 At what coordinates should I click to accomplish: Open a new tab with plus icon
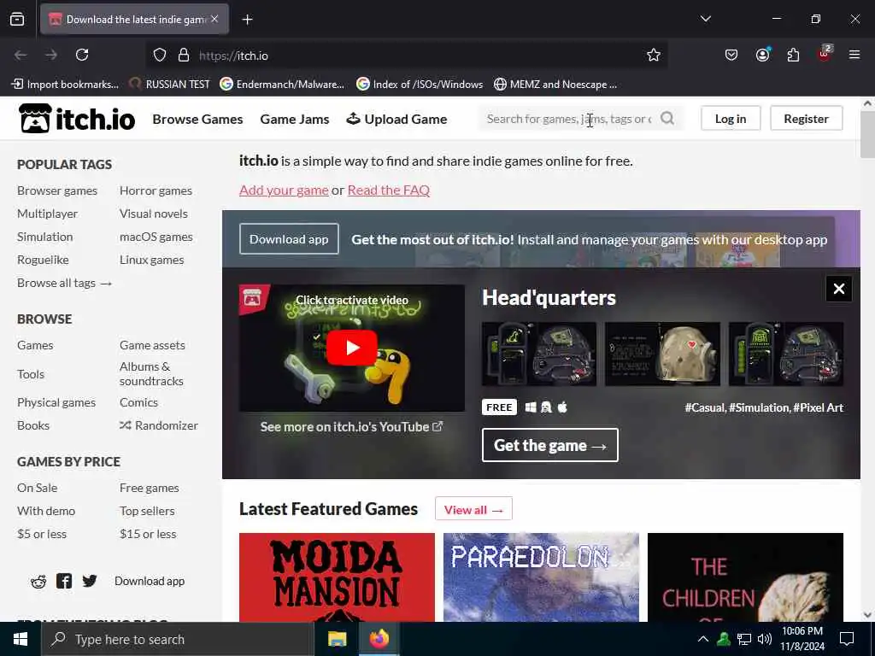click(247, 20)
